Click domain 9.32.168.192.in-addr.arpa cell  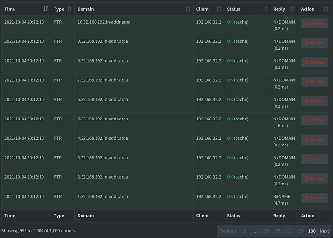tap(103, 41)
